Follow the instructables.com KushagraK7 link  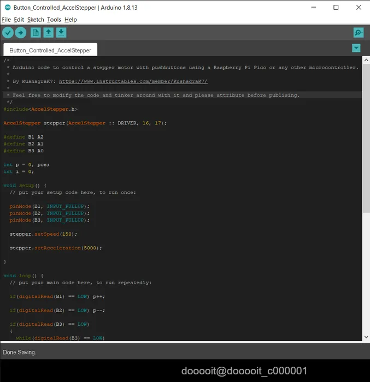[133, 81]
